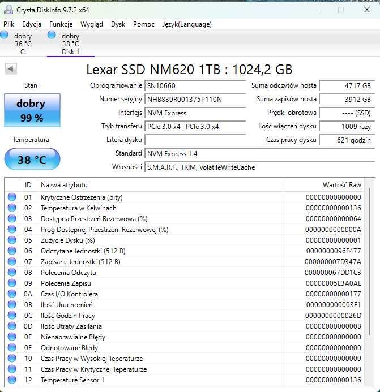Click the C: drive blue health orb
The image size is (380, 392).
[x=4, y=35]
